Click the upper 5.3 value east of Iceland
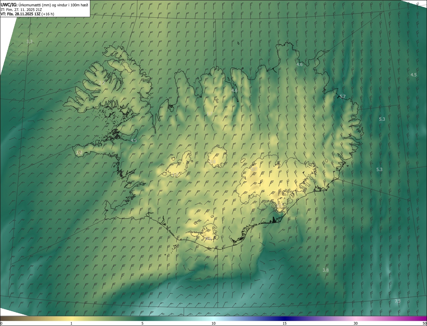 [x=382, y=119]
